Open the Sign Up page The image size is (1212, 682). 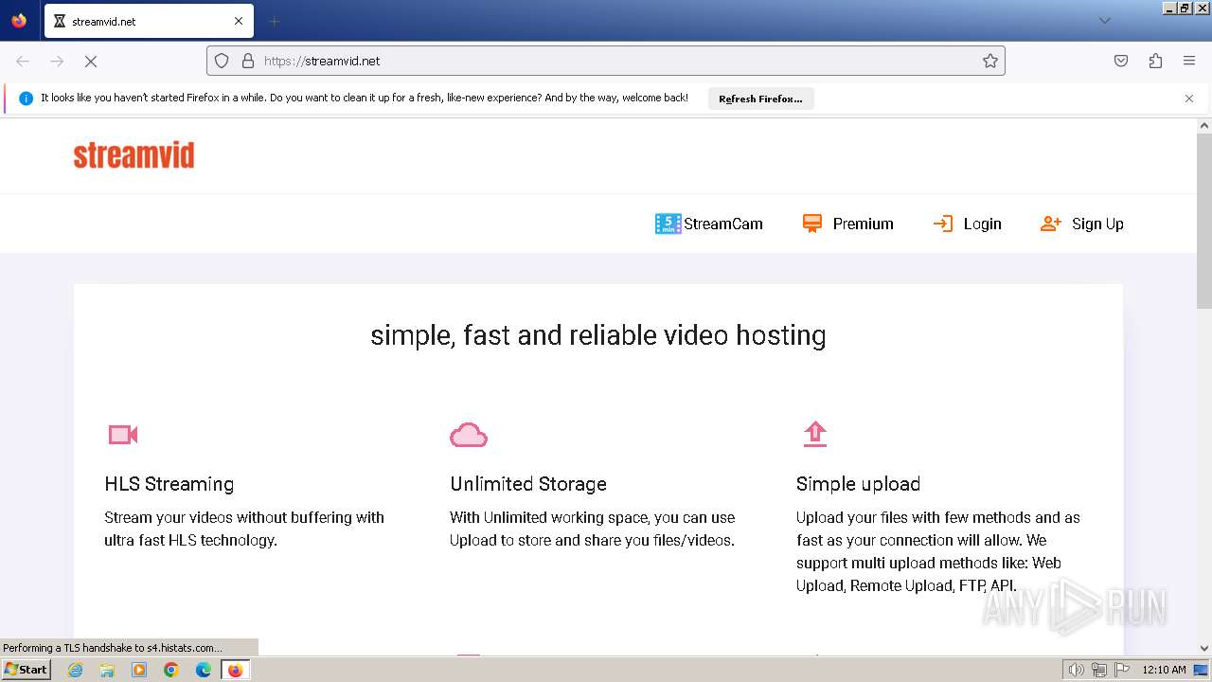pyautogui.click(x=1081, y=224)
